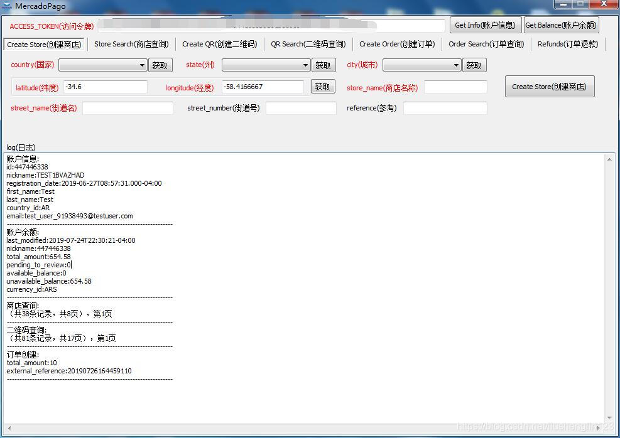
Task: Click the latitude(纬度) input field
Action: pos(105,87)
